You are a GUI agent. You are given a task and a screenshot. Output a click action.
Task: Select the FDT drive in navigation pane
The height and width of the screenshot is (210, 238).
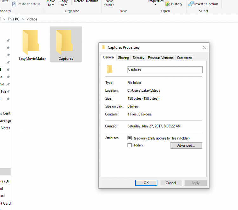5,182
